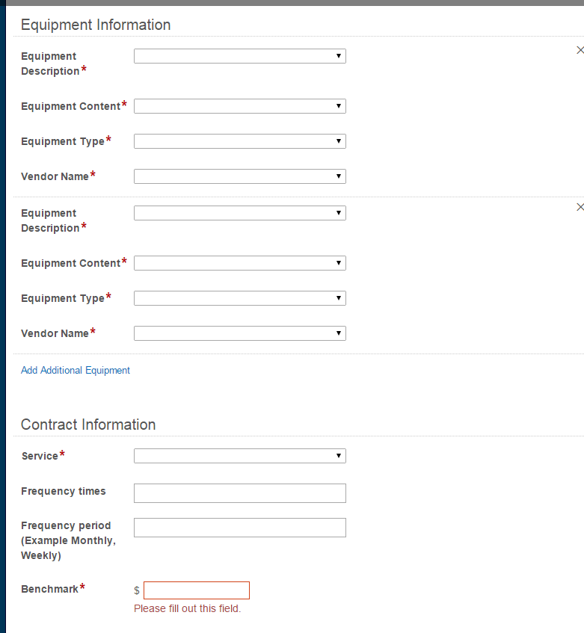Image resolution: width=584 pixels, height=633 pixels.
Task: Open the Service dropdown under Contract Information
Action: click(x=240, y=456)
